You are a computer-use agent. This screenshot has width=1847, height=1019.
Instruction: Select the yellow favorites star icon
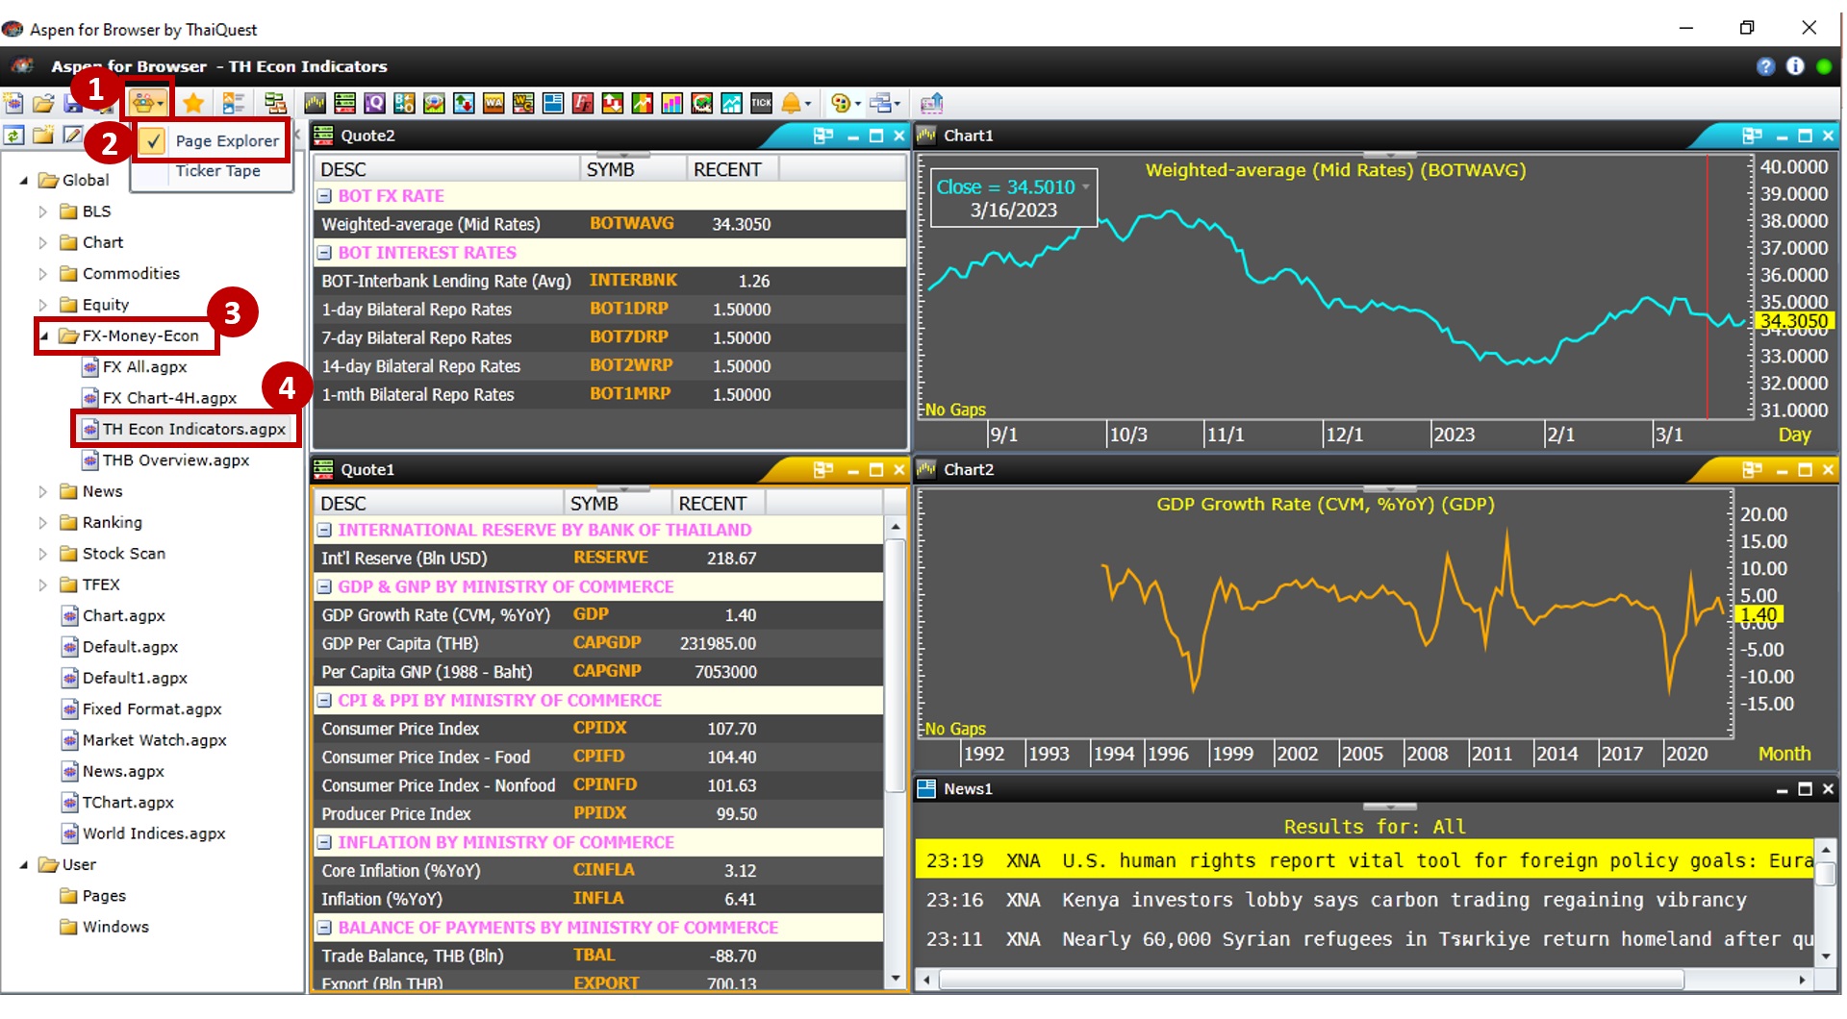point(193,103)
